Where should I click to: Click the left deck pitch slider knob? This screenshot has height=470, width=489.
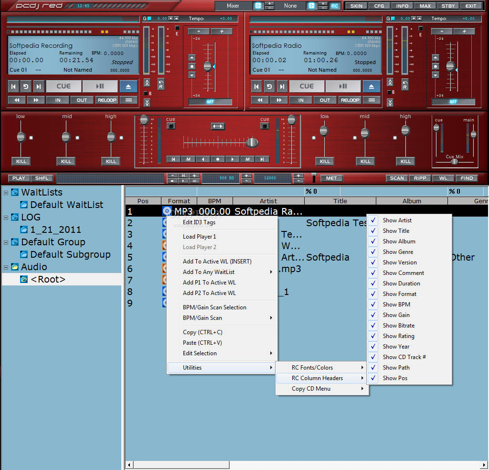pos(208,66)
